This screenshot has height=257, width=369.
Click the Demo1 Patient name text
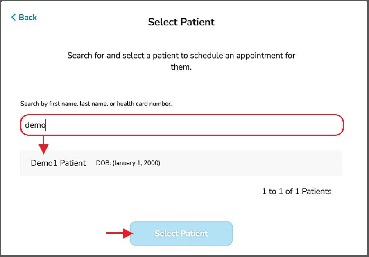click(58, 163)
